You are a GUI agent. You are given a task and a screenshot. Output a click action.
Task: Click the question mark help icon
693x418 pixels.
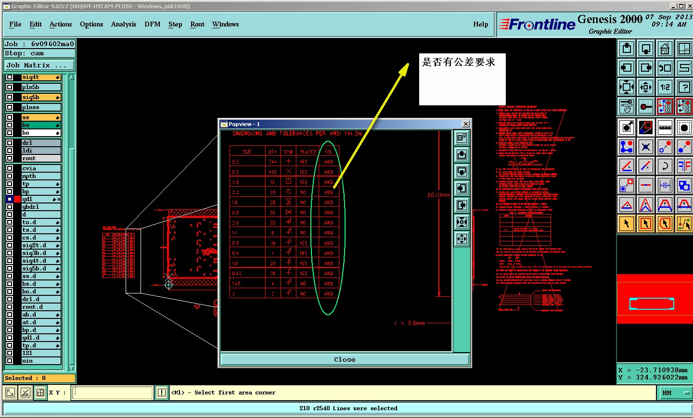(684, 87)
